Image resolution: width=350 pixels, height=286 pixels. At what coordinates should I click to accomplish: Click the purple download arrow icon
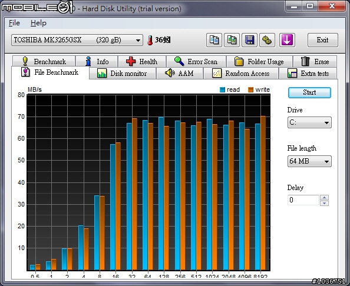tap(287, 40)
